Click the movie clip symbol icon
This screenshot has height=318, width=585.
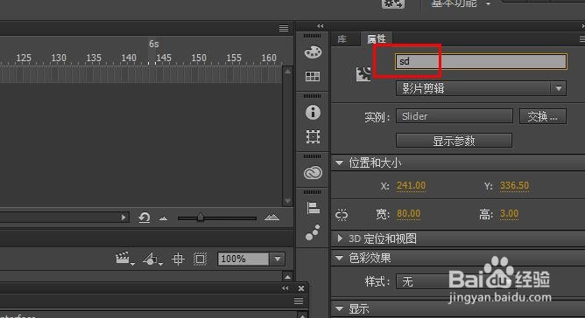363,74
